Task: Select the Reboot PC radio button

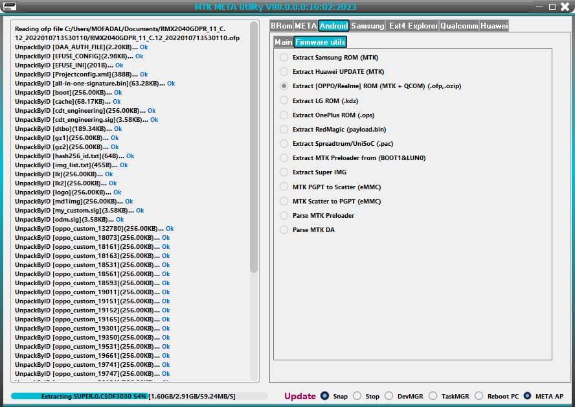Action: tap(479, 395)
